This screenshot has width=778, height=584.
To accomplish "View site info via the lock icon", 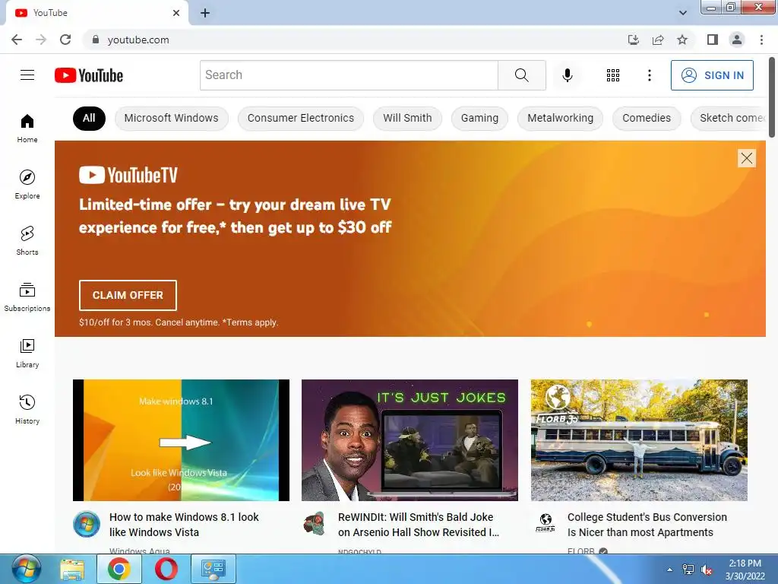I will coord(96,40).
